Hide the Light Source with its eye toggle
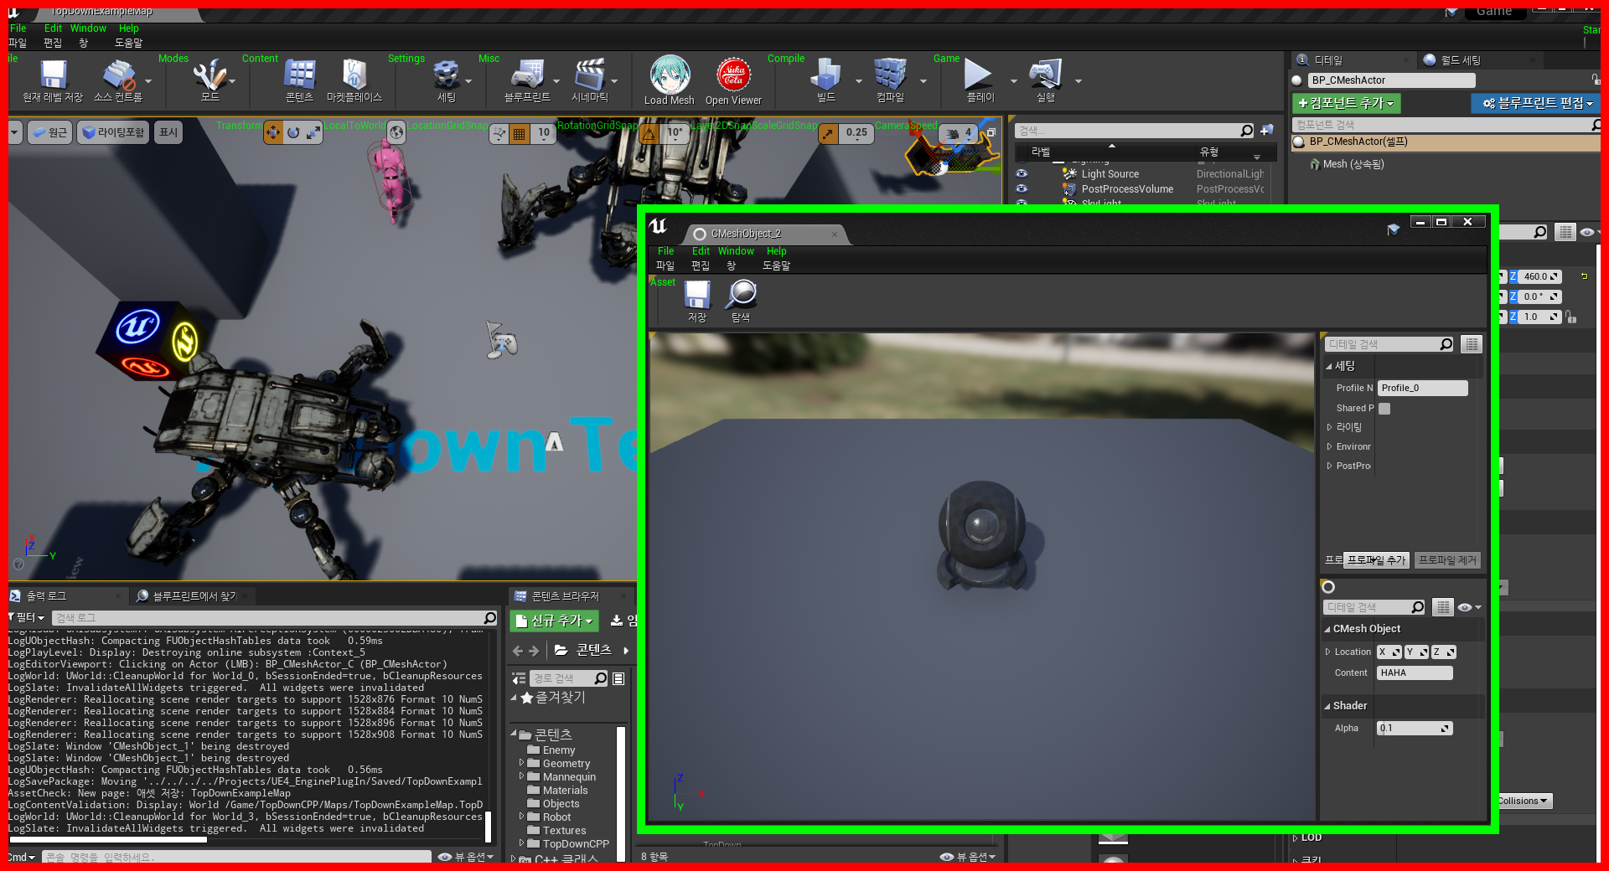 tap(1021, 173)
